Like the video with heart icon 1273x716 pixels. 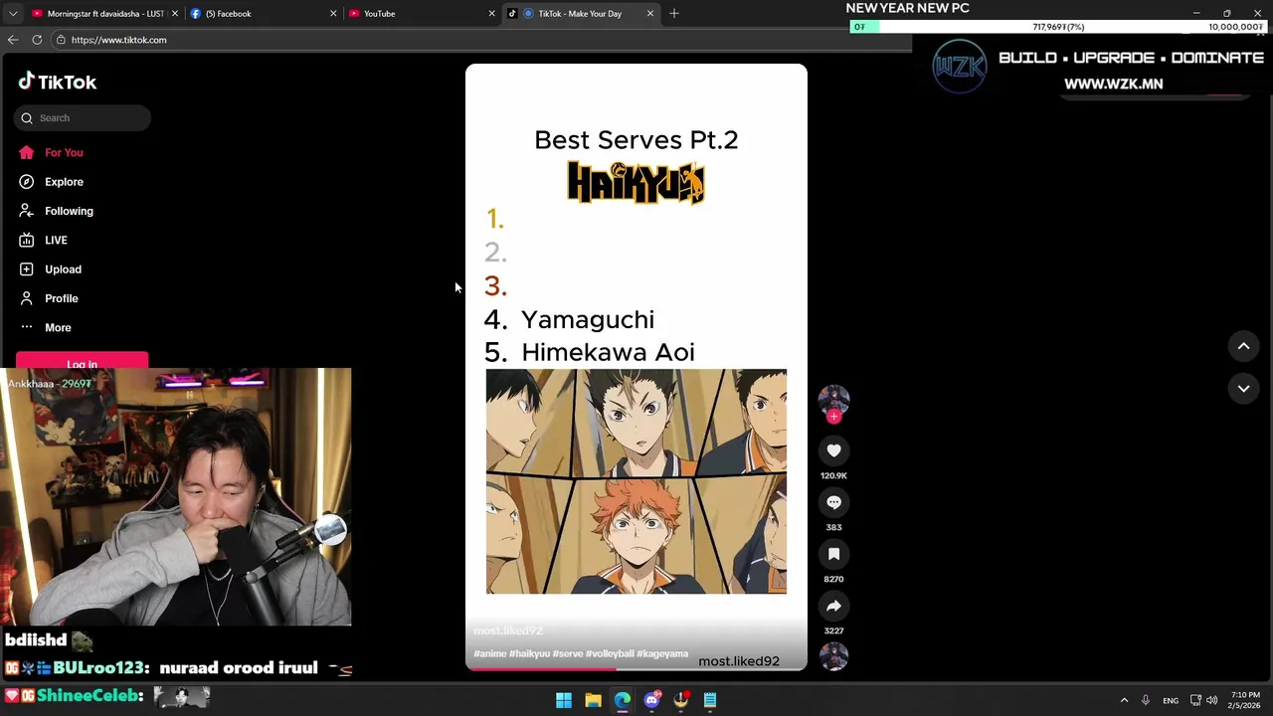coord(833,450)
